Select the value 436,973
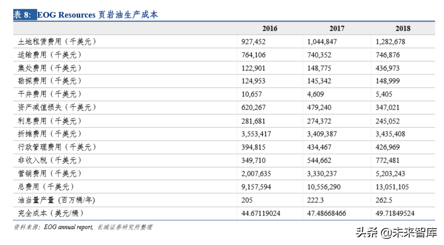Screen dimensions: 444x245 (387, 68)
